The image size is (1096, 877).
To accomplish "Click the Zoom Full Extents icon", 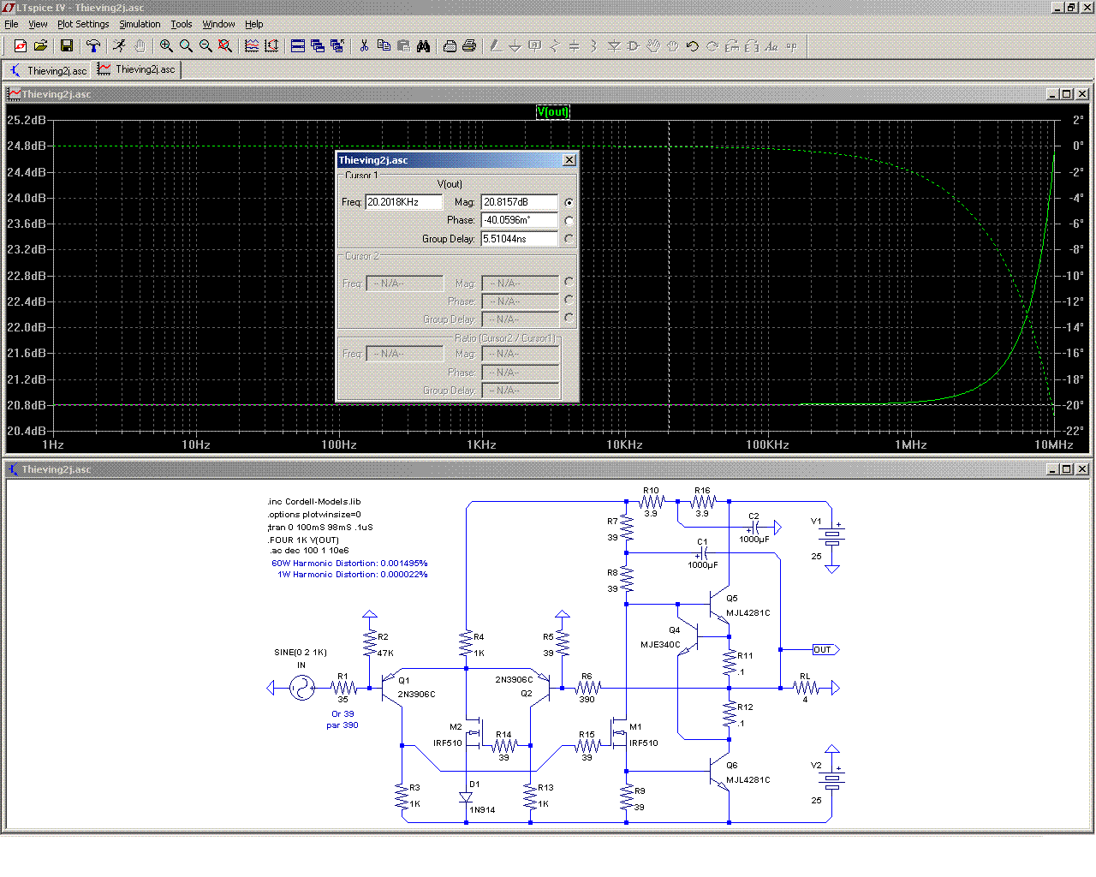I will tap(225, 46).
